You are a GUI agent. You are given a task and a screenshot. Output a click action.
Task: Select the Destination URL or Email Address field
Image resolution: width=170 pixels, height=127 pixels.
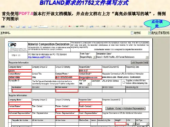tap(106, 84)
